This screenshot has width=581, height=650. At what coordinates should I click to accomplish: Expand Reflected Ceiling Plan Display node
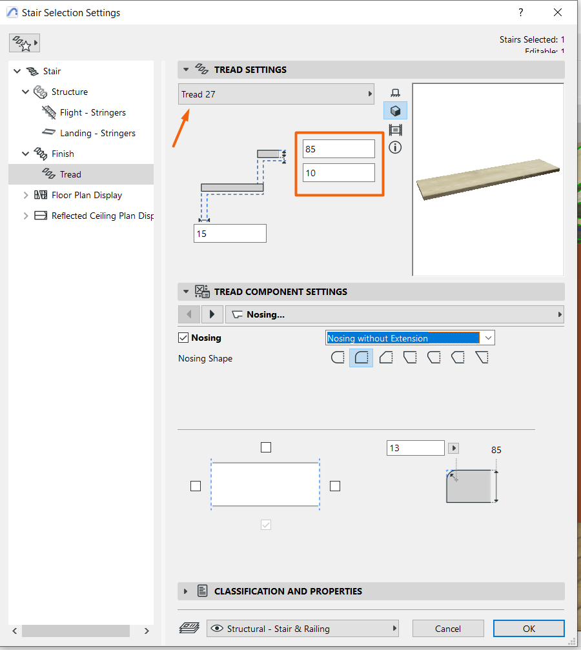click(x=26, y=216)
